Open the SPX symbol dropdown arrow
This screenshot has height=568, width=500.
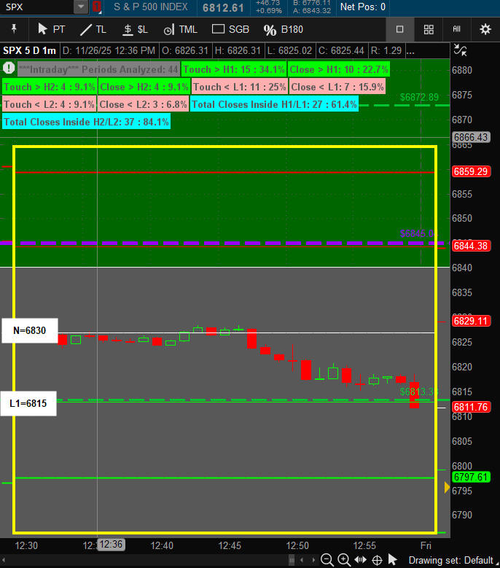point(80,7)
